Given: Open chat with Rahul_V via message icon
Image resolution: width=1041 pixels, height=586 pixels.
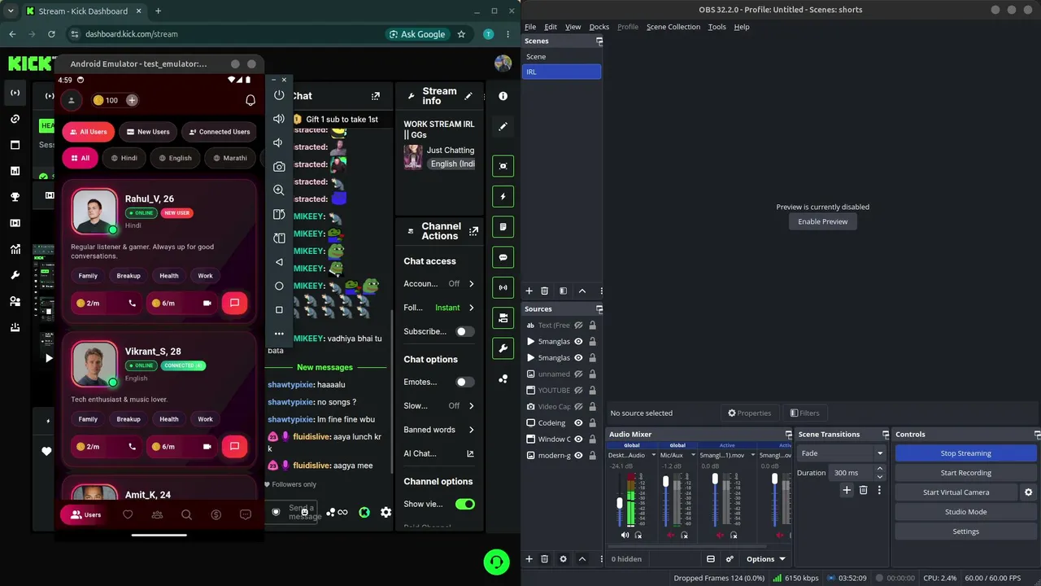Looking at the screenshot, I should [234, 303].
